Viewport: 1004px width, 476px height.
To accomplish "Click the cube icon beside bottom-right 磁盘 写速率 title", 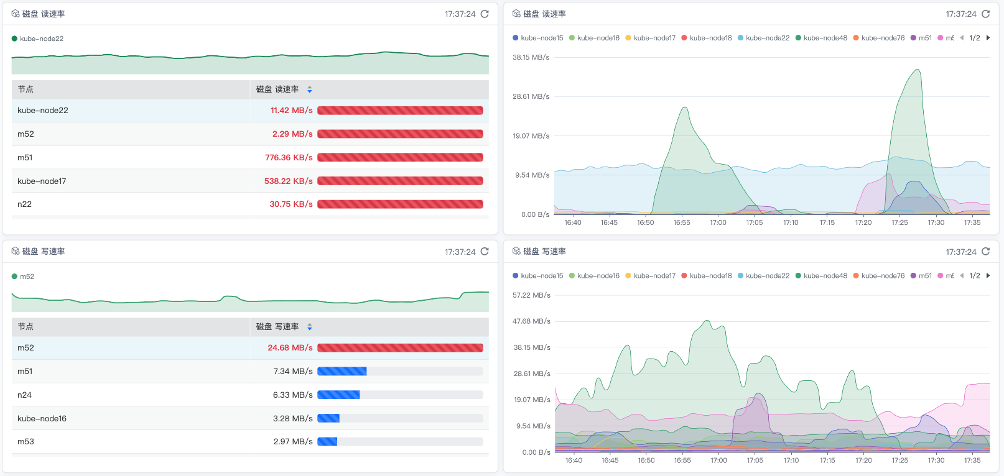I will 516,251.
